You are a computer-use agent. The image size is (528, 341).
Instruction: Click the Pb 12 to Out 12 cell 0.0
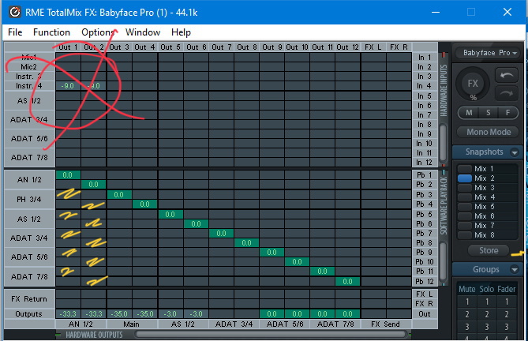click(347, 281)
